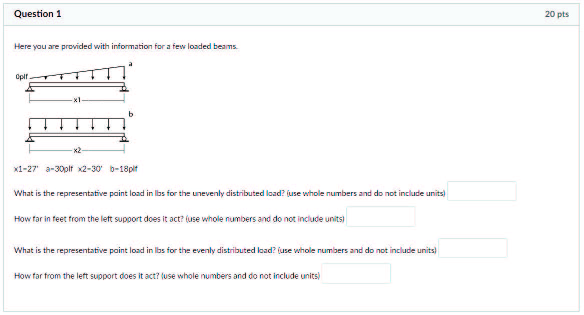Screen dimensions: 584x315
Task: Click the last answer input field
Action: [356, 273]
